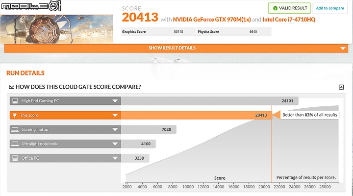The image size is (353, 196).
Task: Click the Graphics Score label
Action: pos(134,32)
